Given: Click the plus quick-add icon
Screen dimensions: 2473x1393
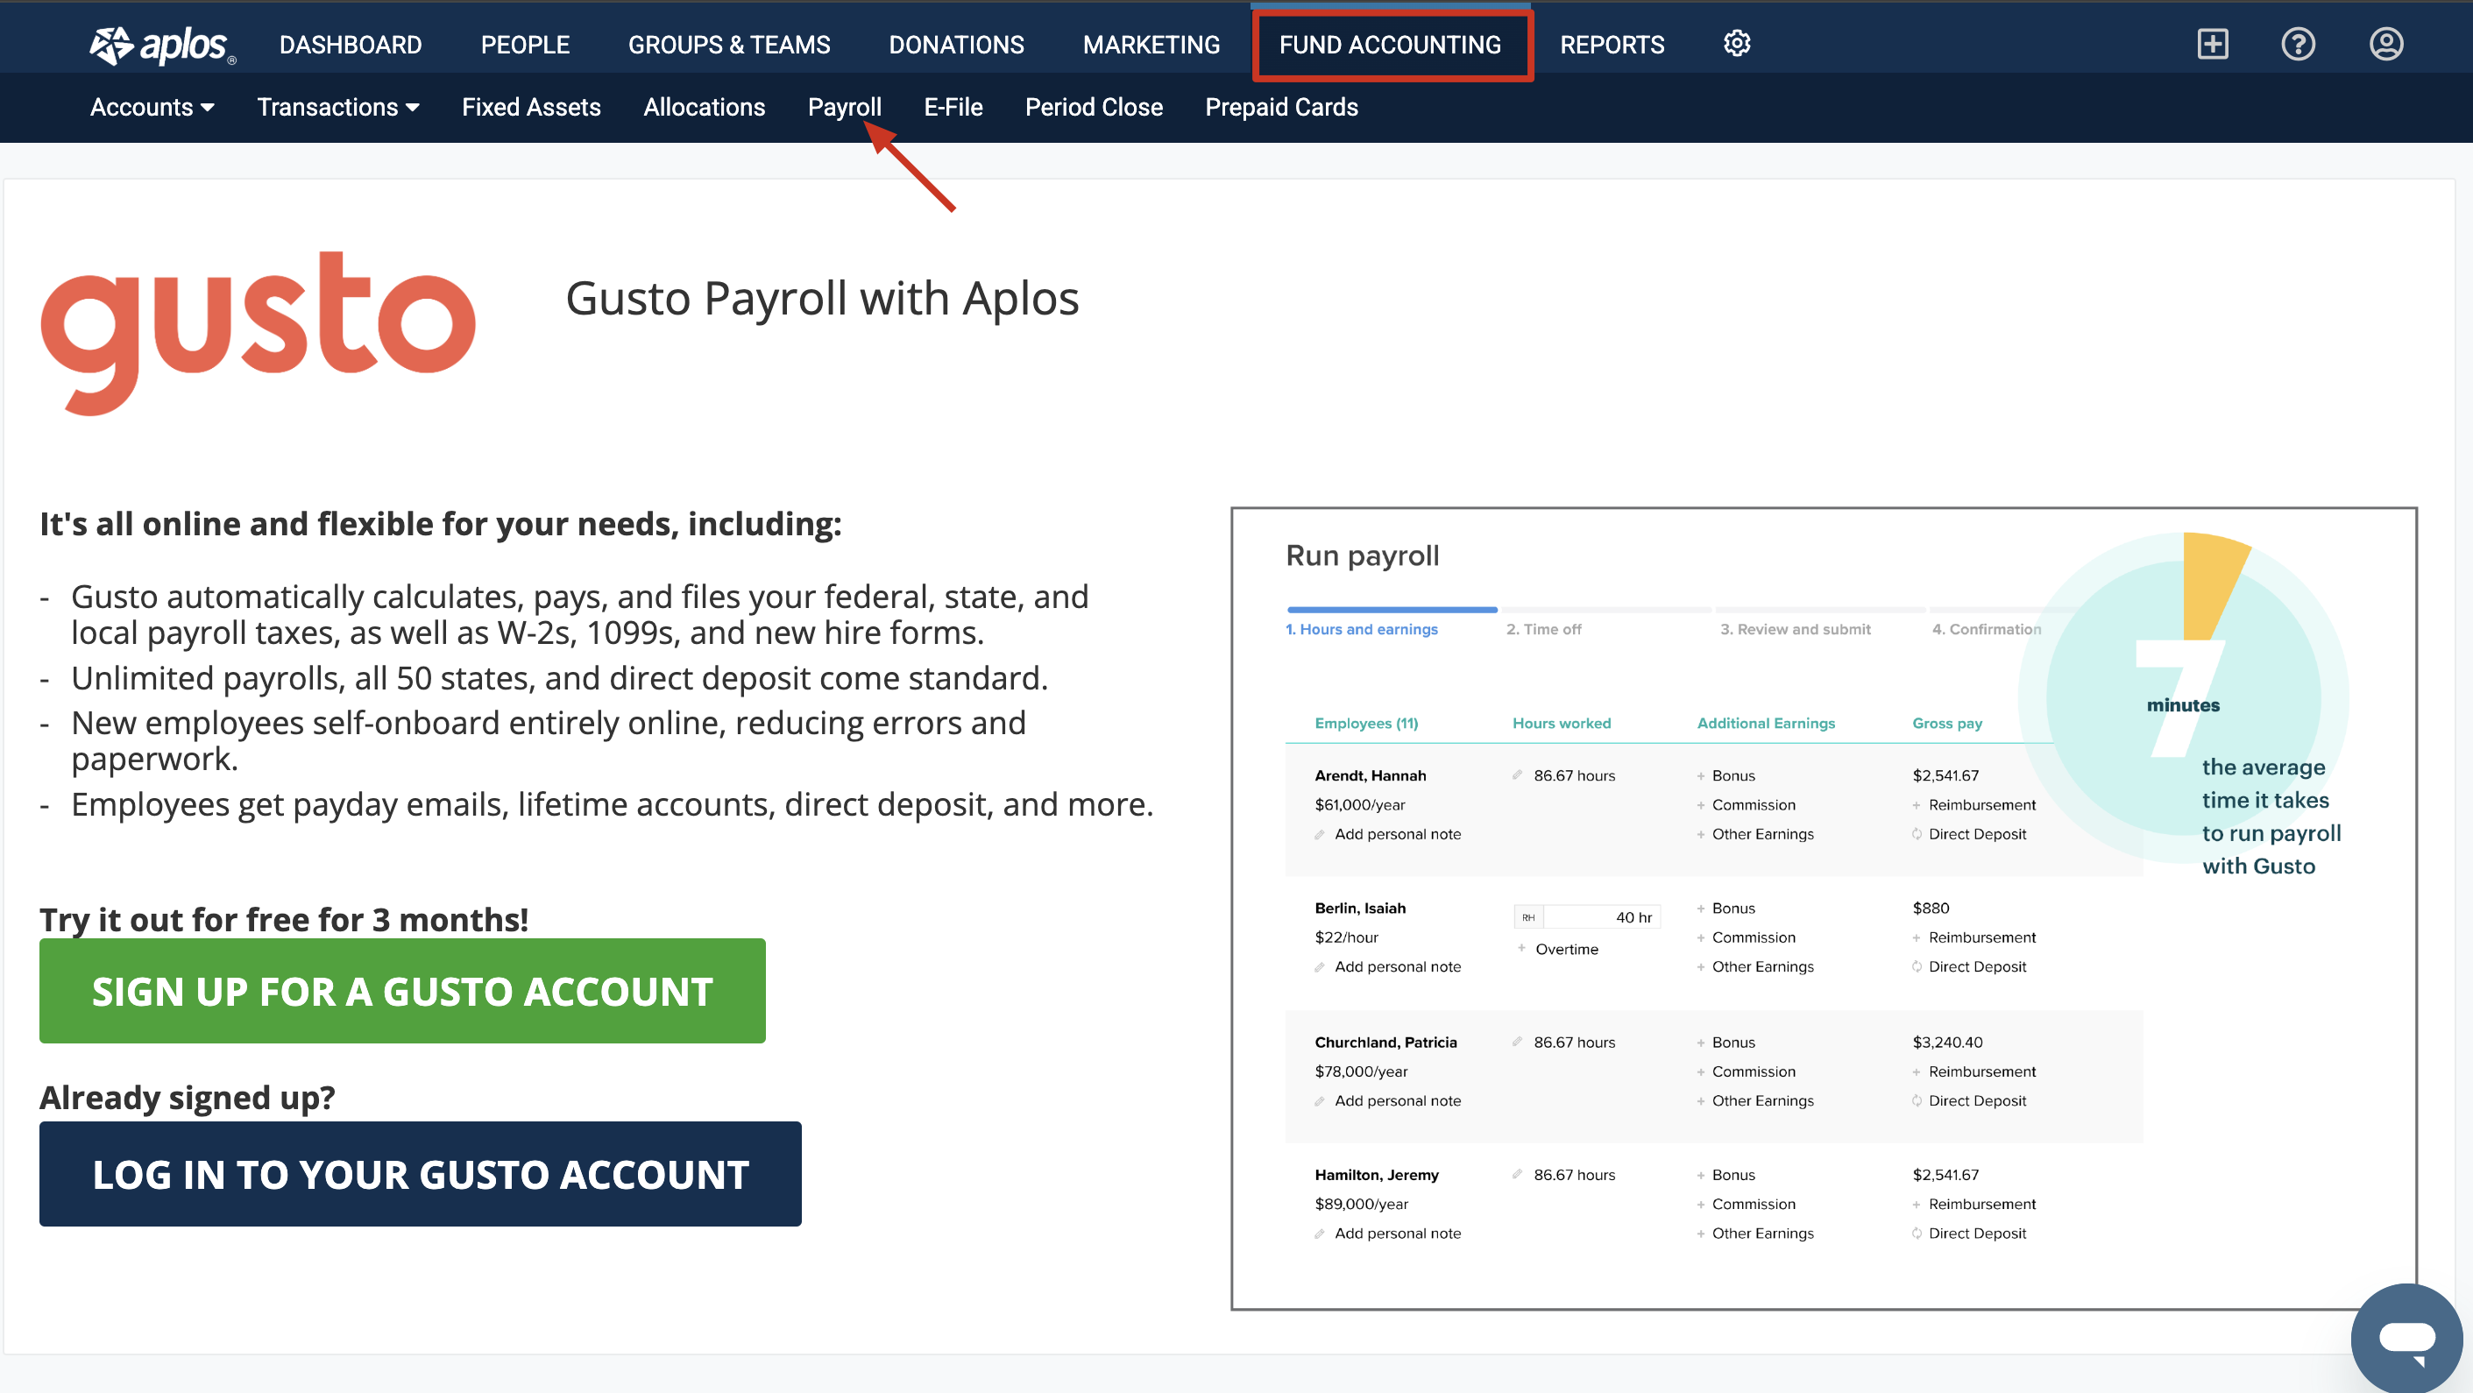Looking at the screenshot, I should point(2213,44).
